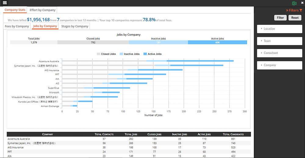Expand the Company filter
Image resolution: width=305 pixels, height=158 pixels.
[279, 65]
